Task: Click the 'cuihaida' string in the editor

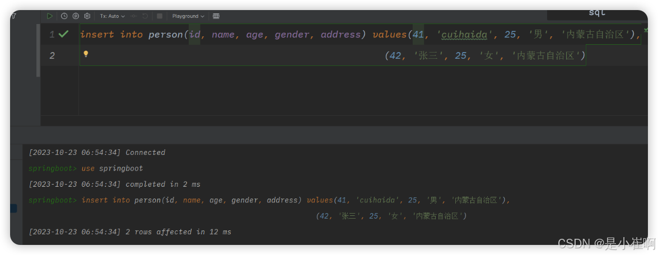Action: [464, 34]
